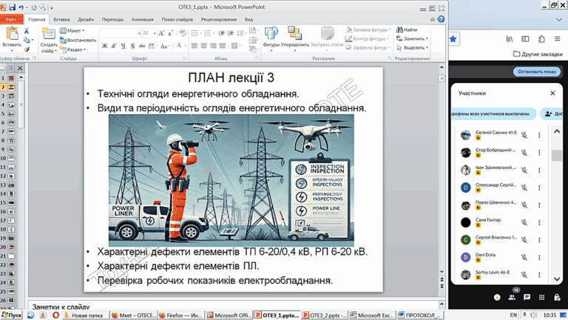This screenshot has height=320, width=568.
Task: Click the Найти find button
Action: pos(407,30)
